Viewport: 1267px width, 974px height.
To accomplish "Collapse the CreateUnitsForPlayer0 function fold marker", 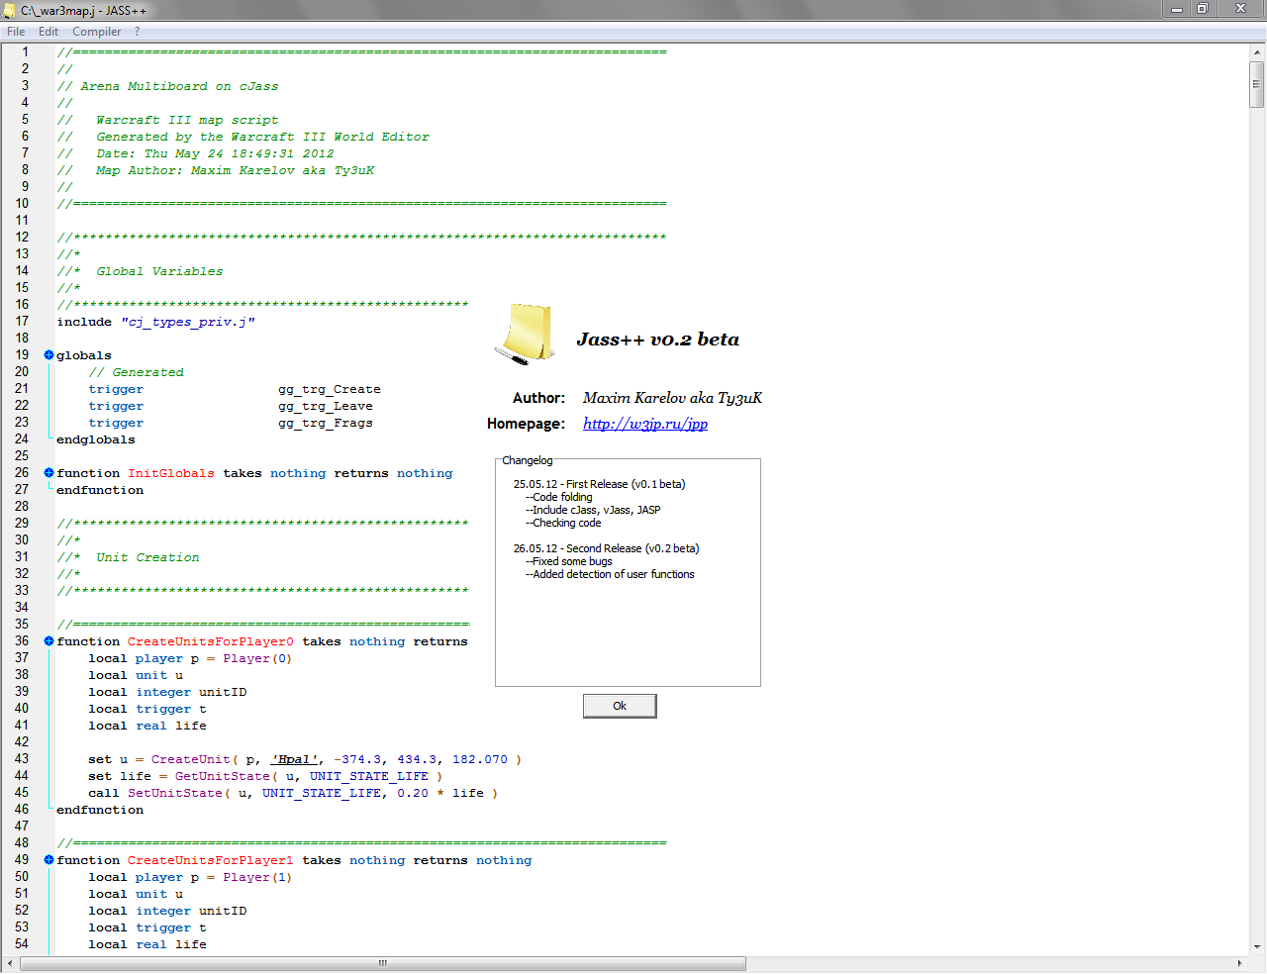I will [49, 641].
